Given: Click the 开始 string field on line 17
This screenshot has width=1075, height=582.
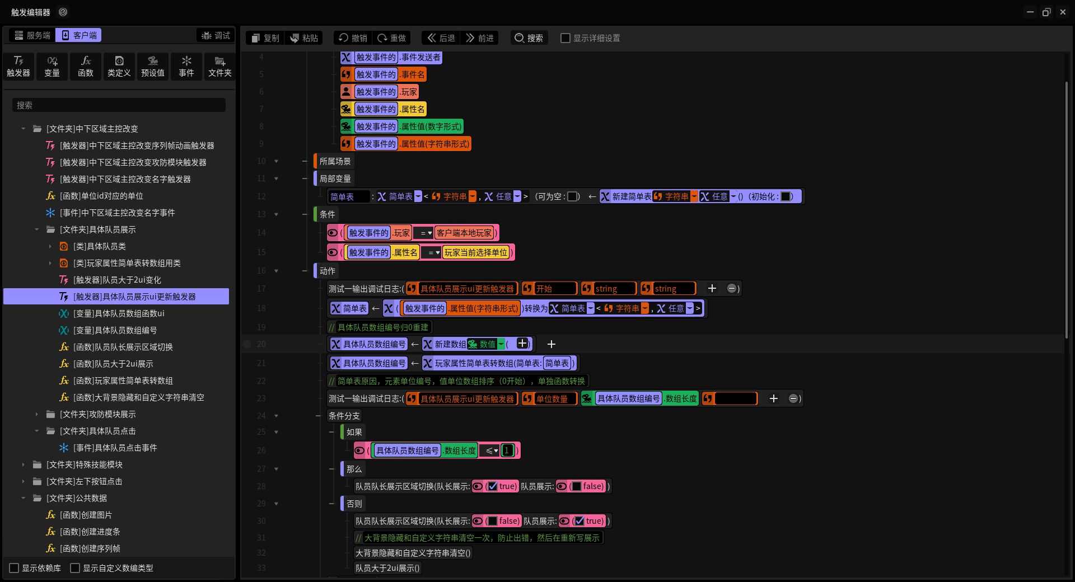Looking at the screenshot, I should click(x=555, y=288).
